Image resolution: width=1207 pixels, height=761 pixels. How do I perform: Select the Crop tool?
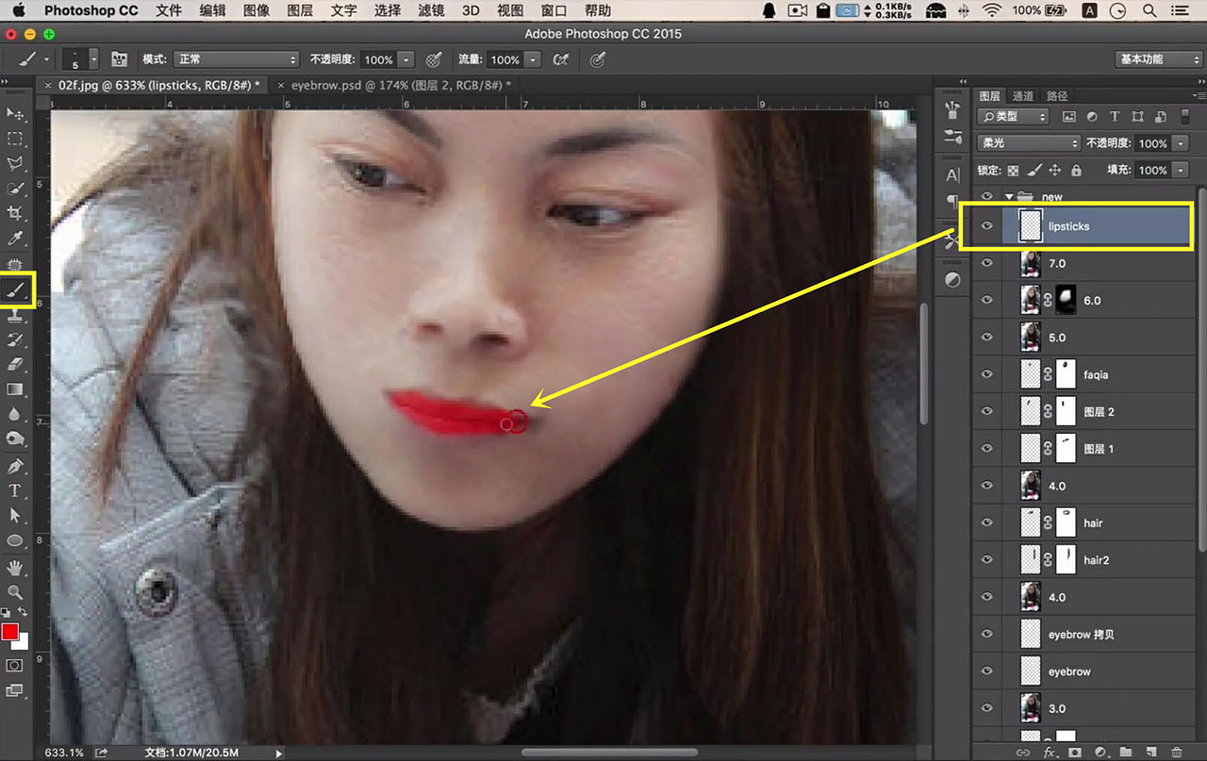click(16, 214)
